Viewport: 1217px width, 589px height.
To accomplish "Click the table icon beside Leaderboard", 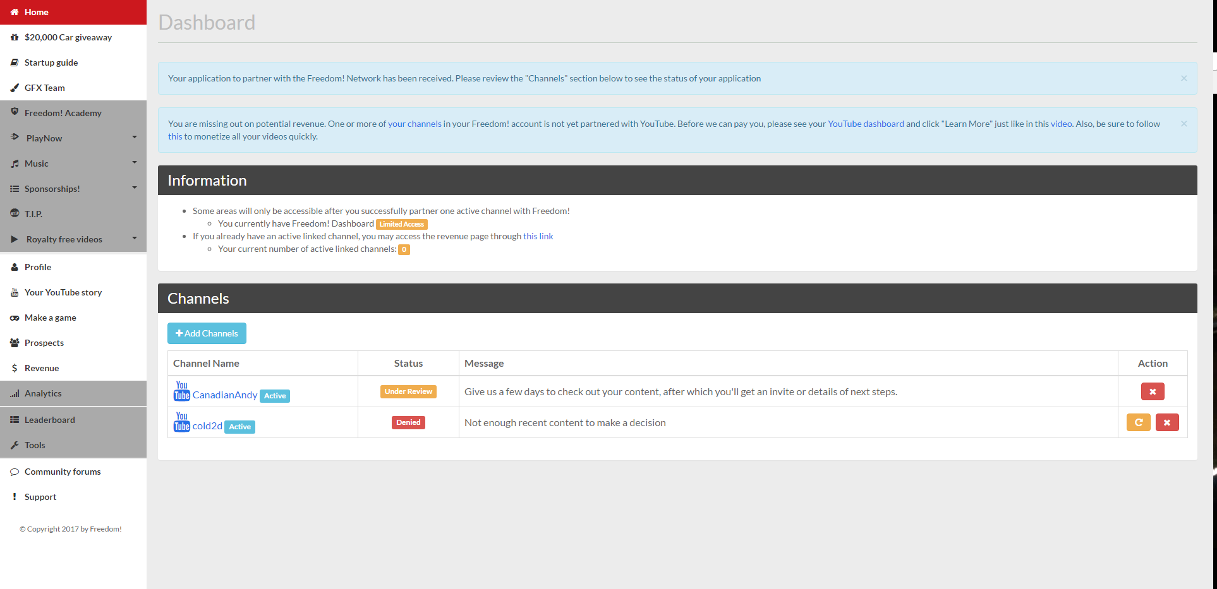I will [x=15, y=420].
